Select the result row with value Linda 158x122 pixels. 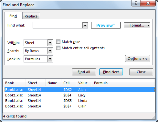pos(79,101)
